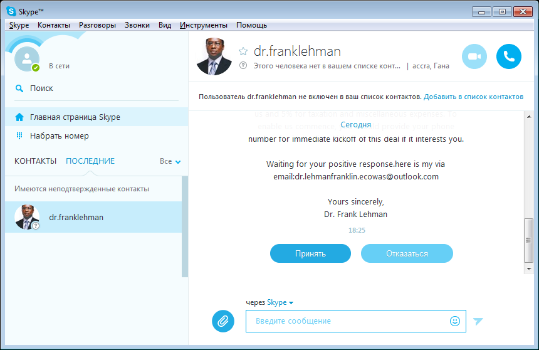This screenshot has height=350, width=539.
Task: Click the Поиск search field
Action: pos(97,88)
